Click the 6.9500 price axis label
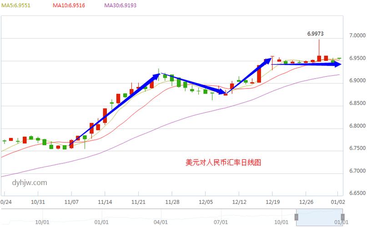Viewport: 367px width, 227px height. point(357,58)
